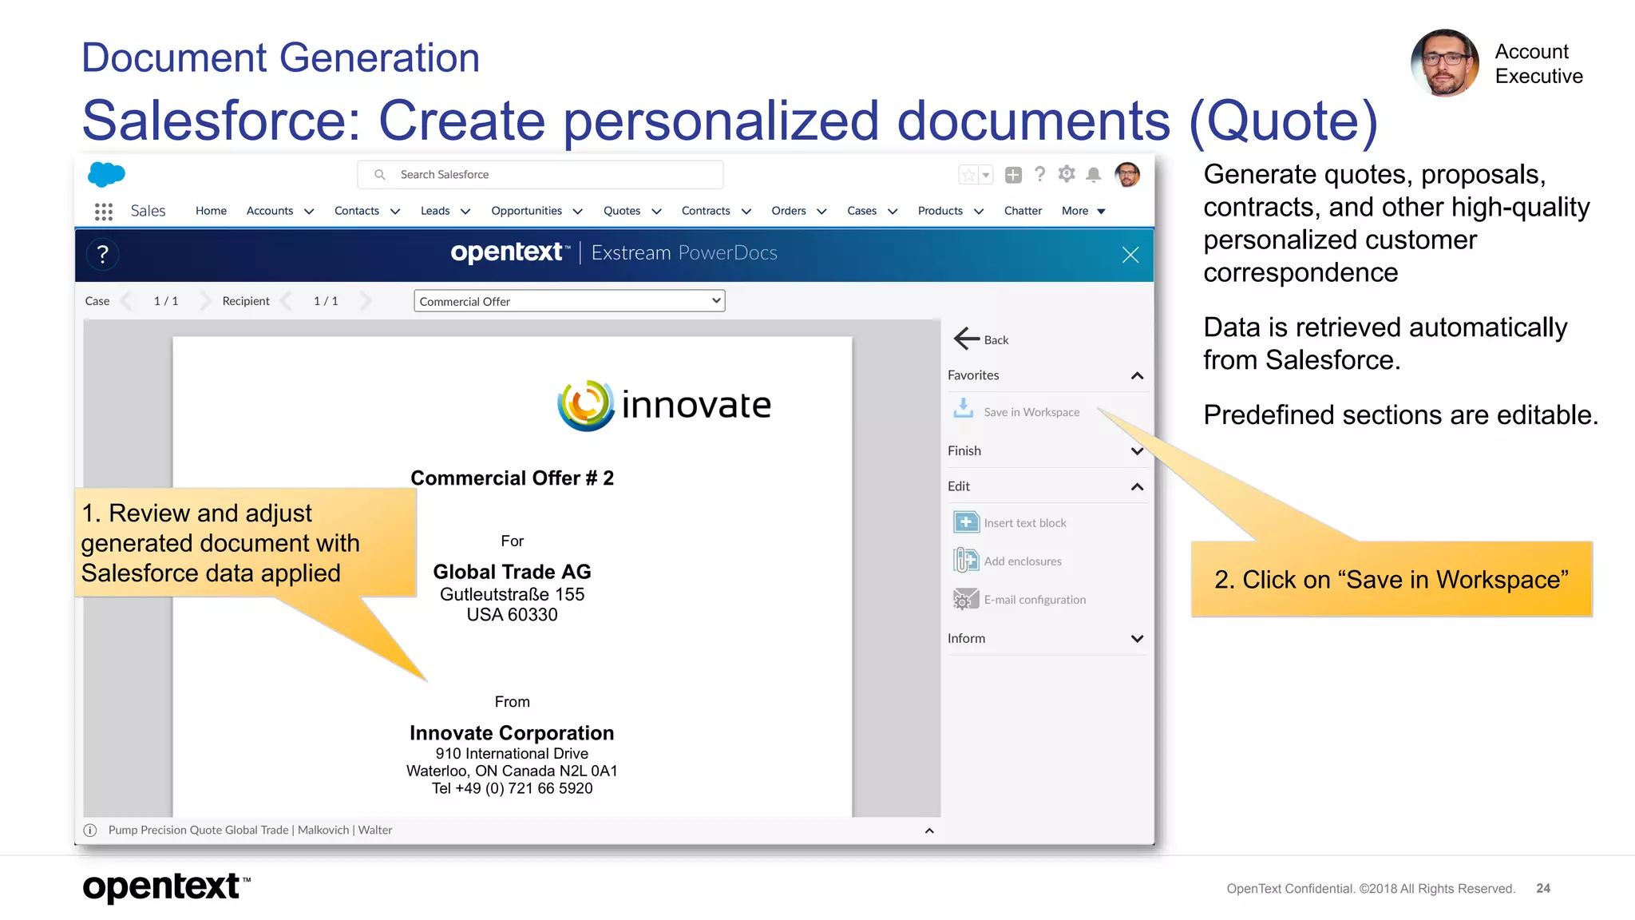Open the Opportunities tab dropdown chevron
Viewport: 1635px width, 920px height.
[578, 212]
